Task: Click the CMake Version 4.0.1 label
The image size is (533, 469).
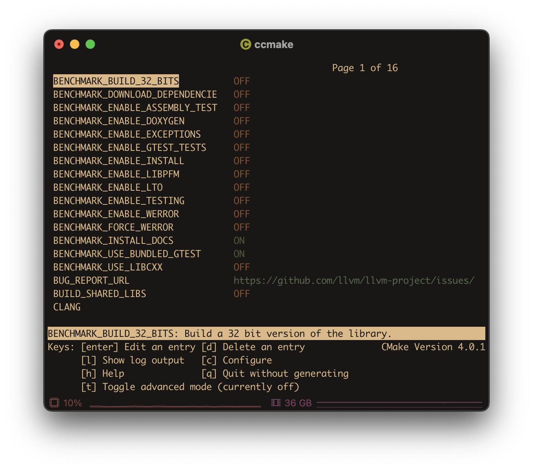Action: pos(433,347)
